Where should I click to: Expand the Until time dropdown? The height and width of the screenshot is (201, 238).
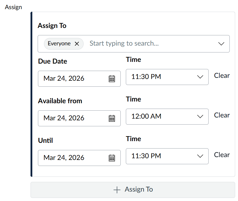tap(200, 156)
